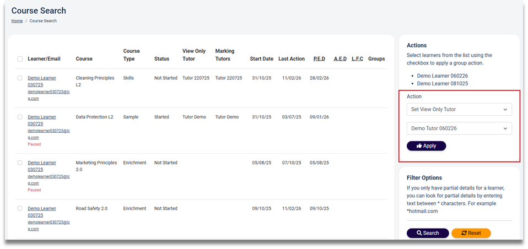Click the Course Type column header

click(131, 55)
